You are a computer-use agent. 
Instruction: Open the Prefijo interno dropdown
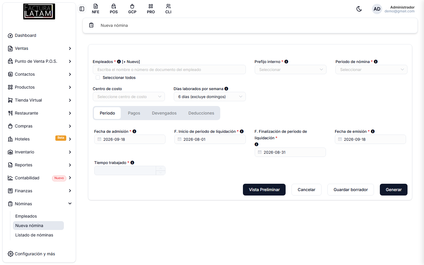291,69
